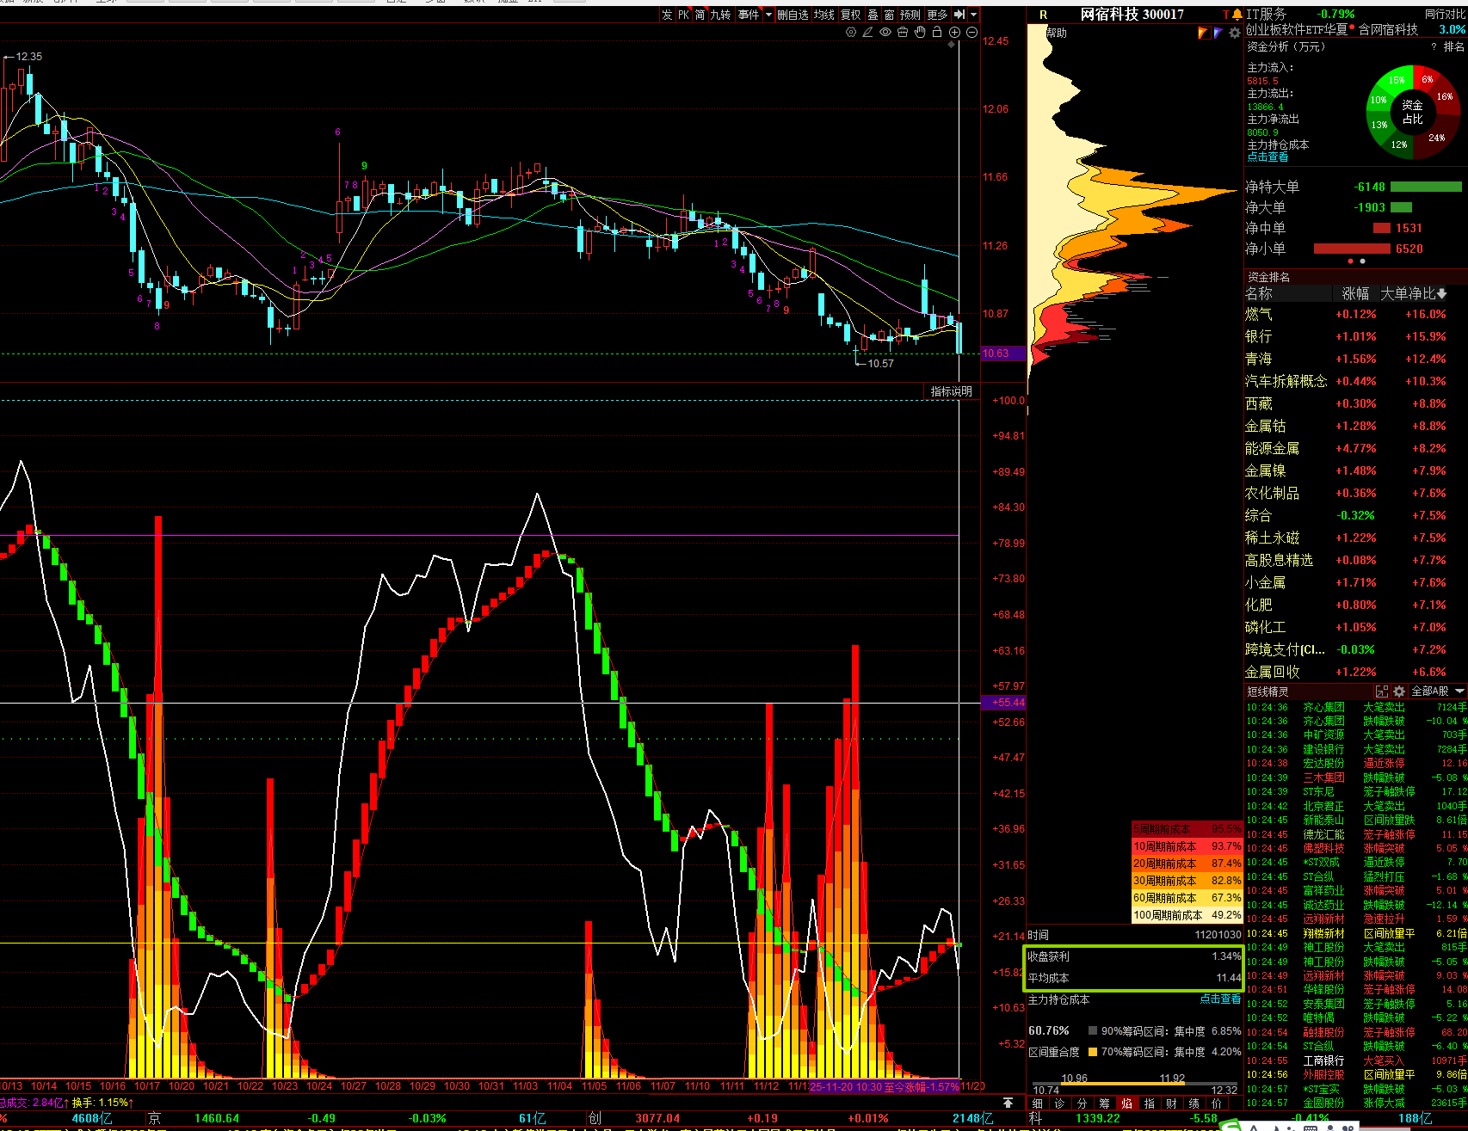The height and width of the screenshot is (1131, 1468).
Task: Open chip distribution panel gear settings
Action: point(1235,33)
